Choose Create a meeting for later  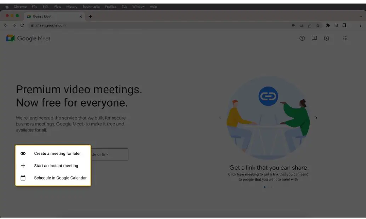[x=53, y=154]
